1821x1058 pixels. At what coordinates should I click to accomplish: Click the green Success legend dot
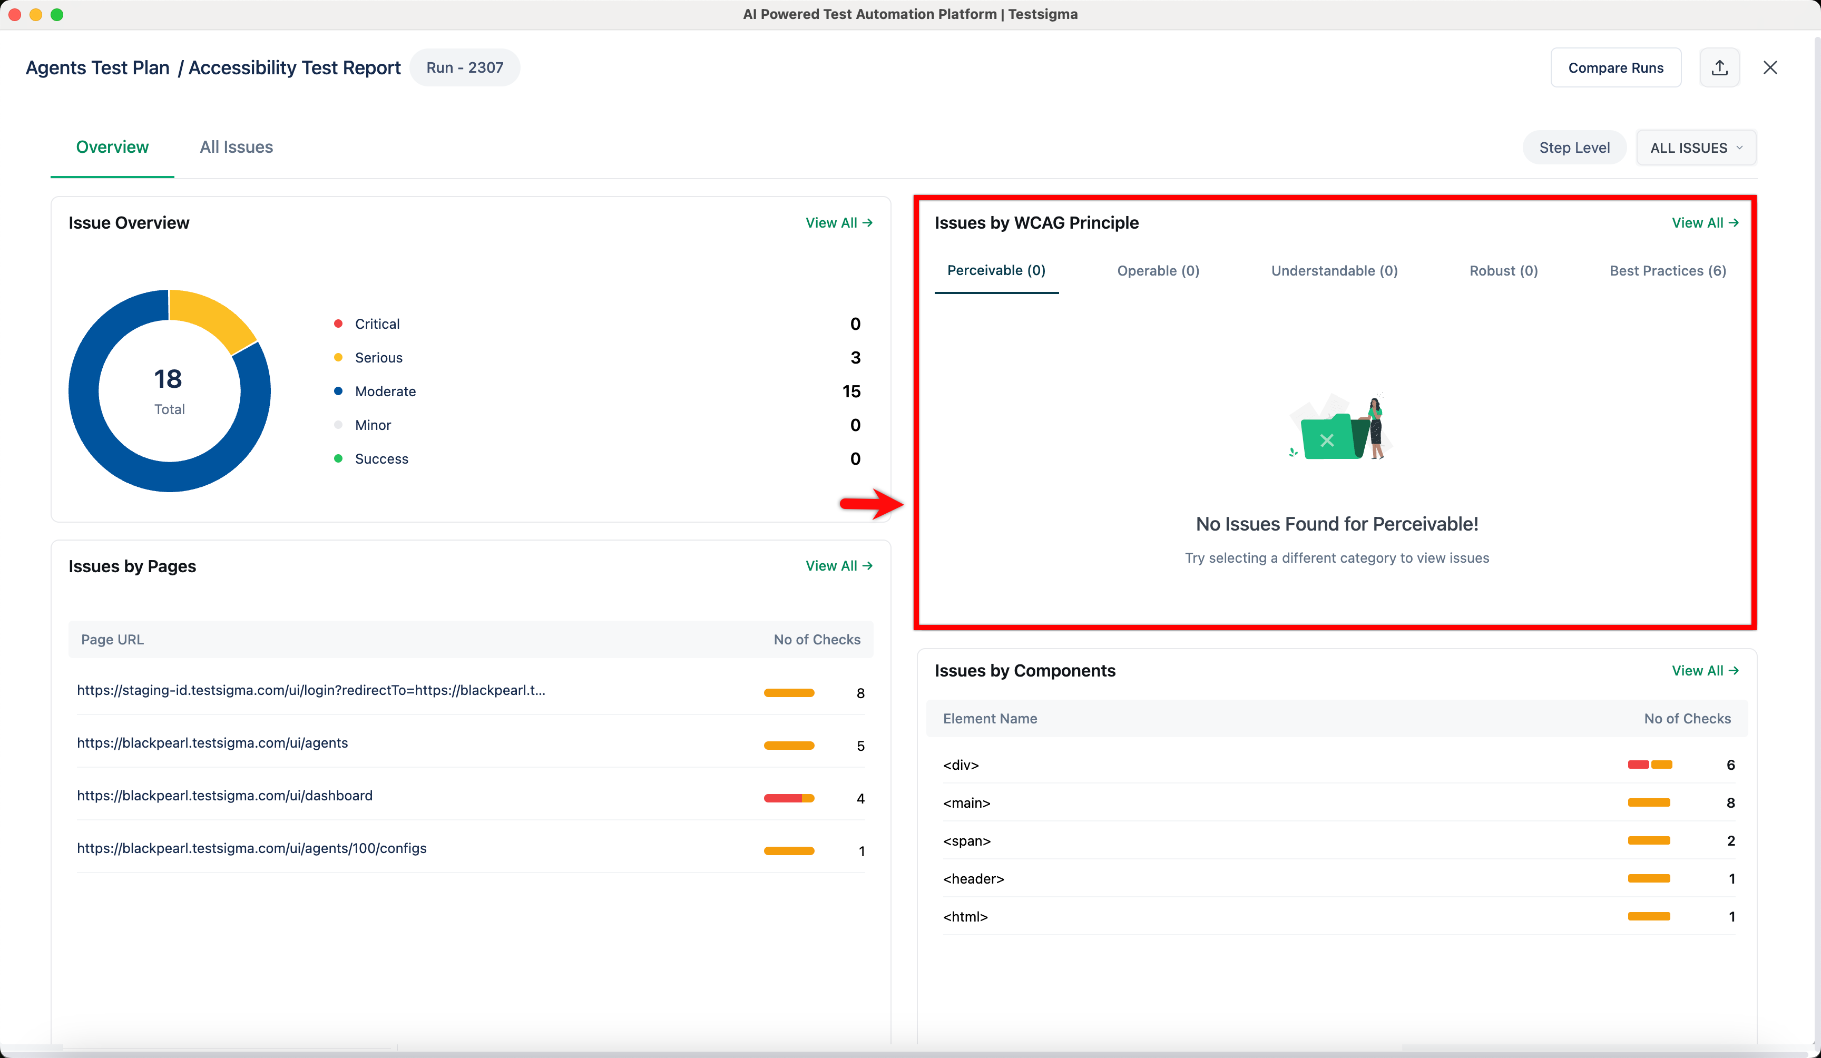(338, 459)
